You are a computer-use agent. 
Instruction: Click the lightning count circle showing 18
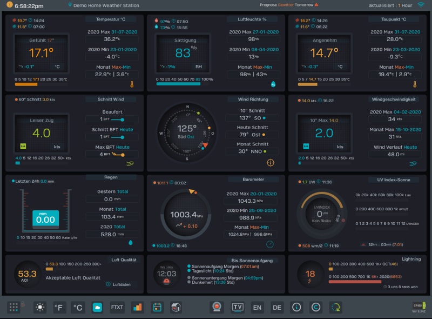310,275
